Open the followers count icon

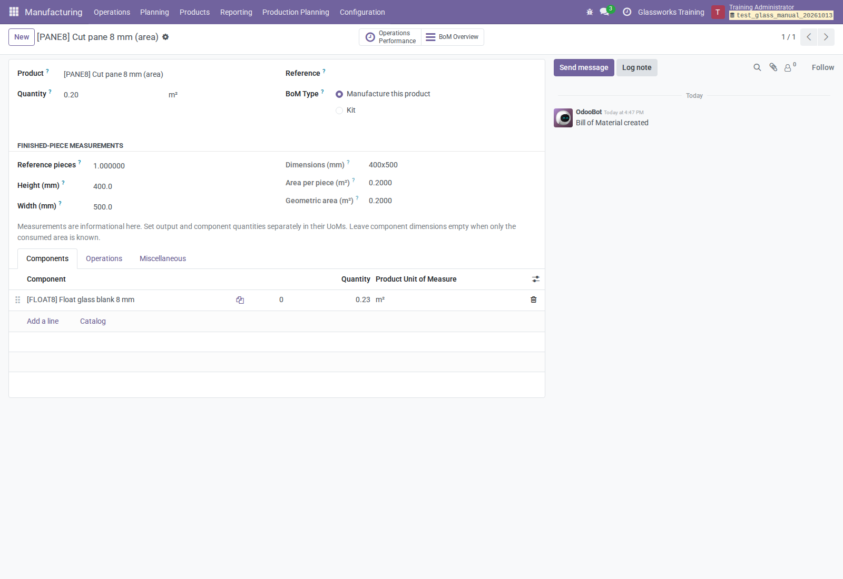tap(789, 67)
